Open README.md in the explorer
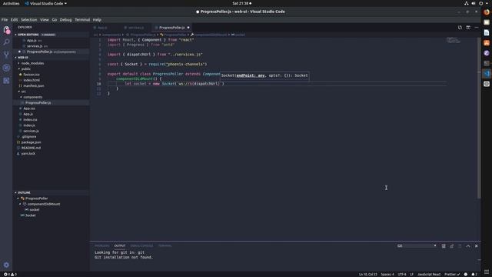Screen dimensions: 492x277 pos(31,148)
